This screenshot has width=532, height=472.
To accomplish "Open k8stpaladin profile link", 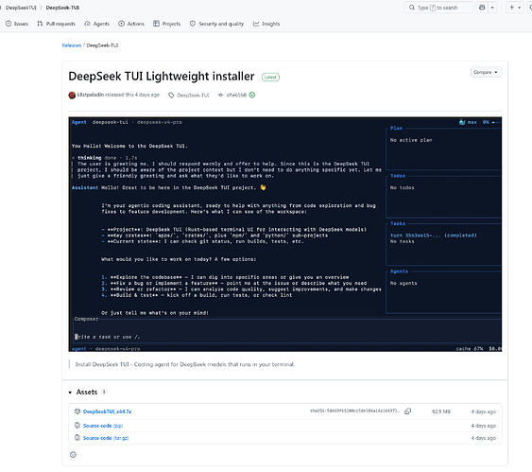I will click(x=91, y=95).
